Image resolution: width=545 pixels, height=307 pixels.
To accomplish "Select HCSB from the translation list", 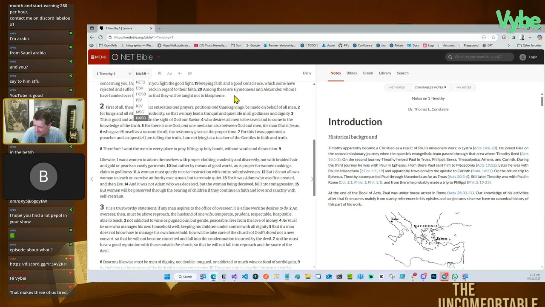I will [x=141, y=94].
